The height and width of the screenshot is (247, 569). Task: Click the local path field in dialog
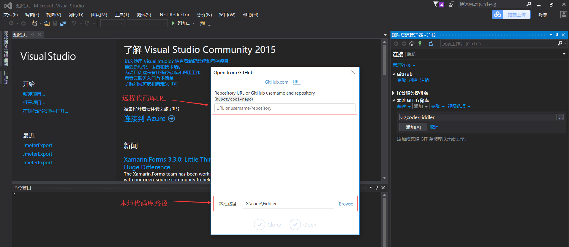coord(288,204)
